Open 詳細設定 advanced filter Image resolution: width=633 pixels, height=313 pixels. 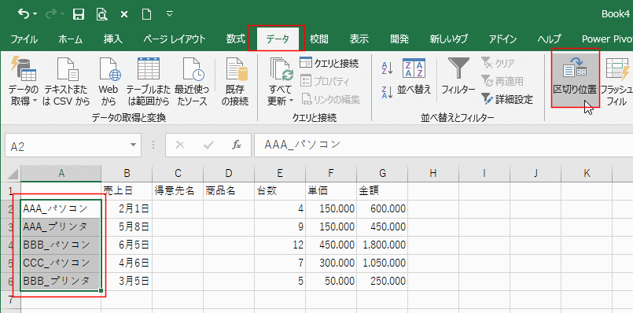coord(507,99)
